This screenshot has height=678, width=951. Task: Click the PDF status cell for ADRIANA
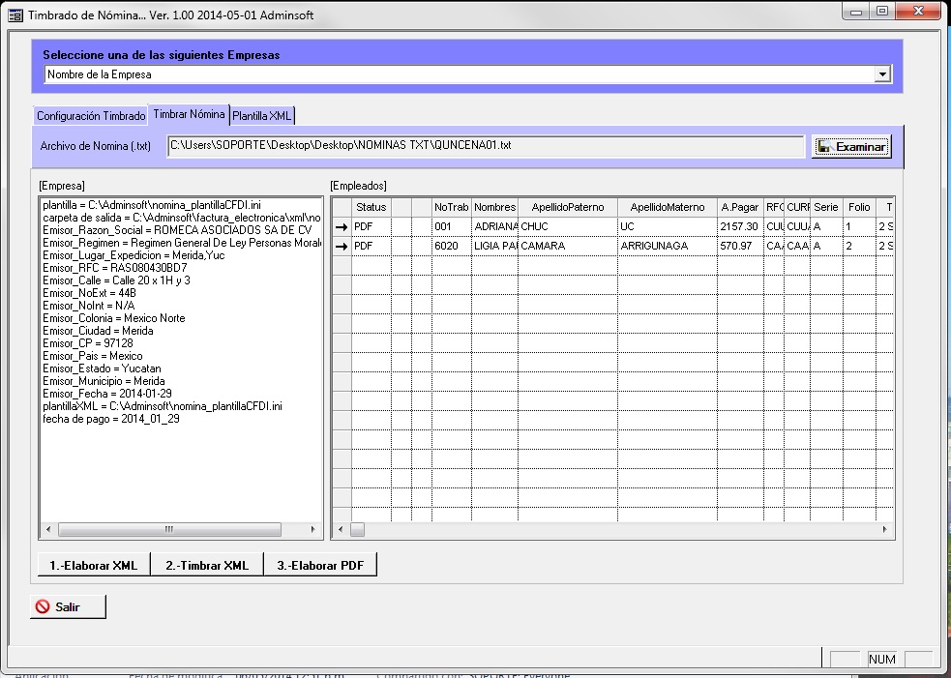coord(371,227)
